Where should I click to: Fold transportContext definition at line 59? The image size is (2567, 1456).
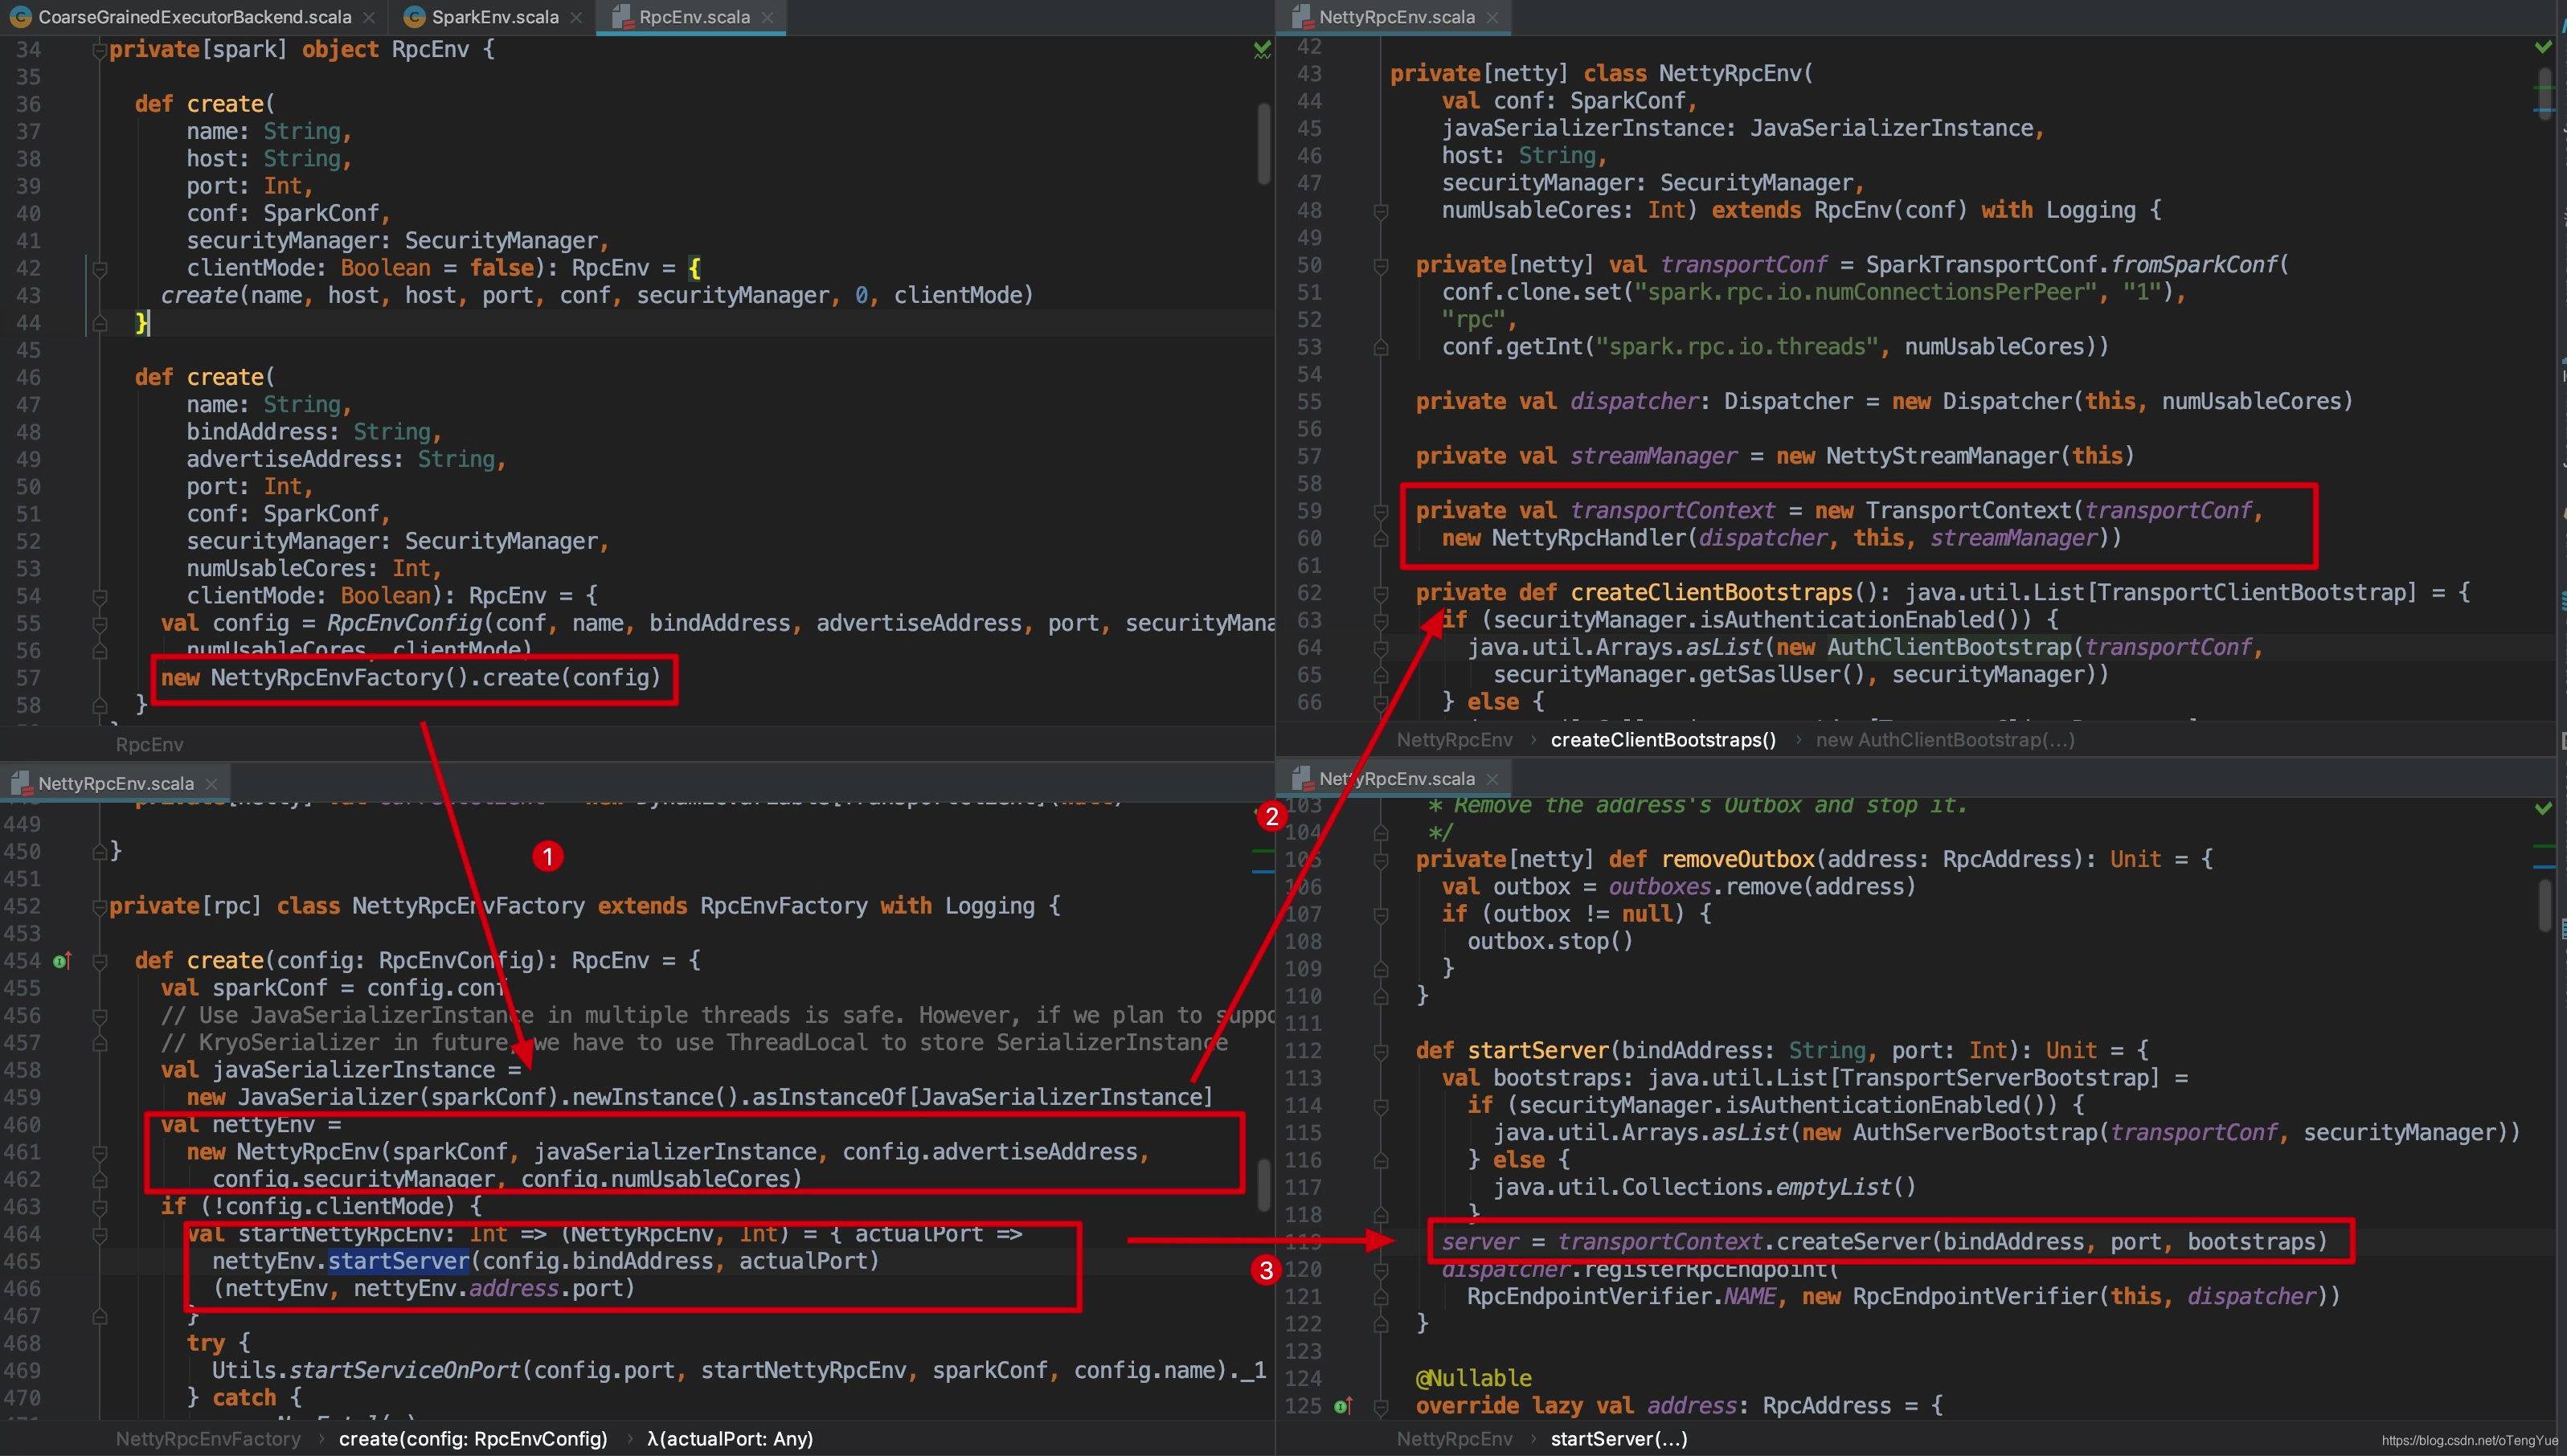click(x=1380, y=511)
